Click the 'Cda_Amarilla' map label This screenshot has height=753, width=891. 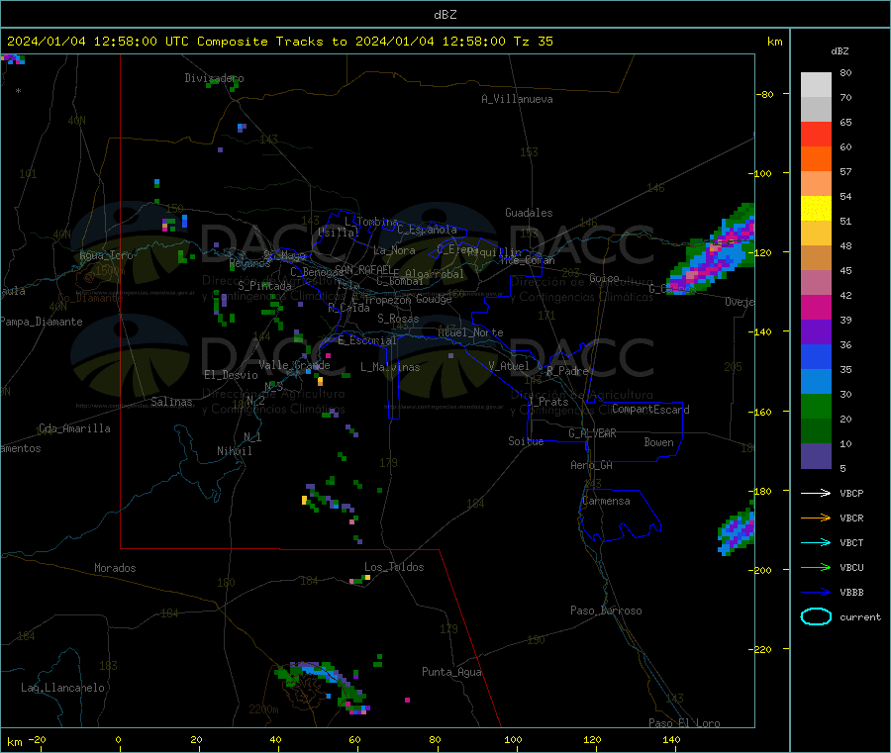coord(74,428)
